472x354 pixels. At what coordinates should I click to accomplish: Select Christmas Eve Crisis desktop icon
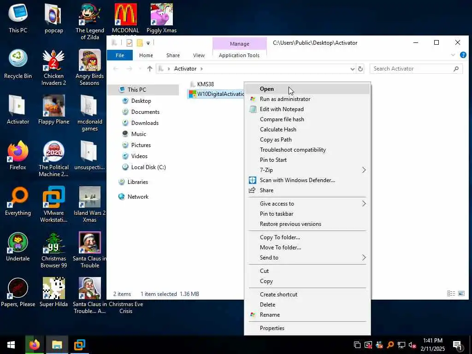126,307
